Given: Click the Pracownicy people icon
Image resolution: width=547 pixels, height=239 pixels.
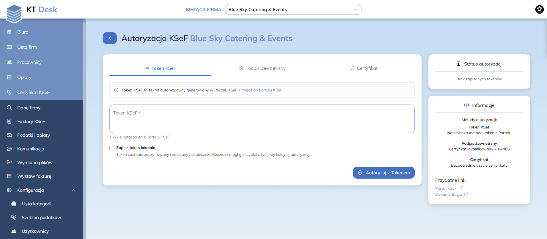Looking at the screenshot, I should tap(9, 62).
